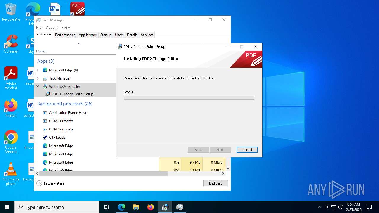Image resolution: width=379 pixels, height=213 pixels.
Task: Click End task in Task Manager
Action: point(216,183)
